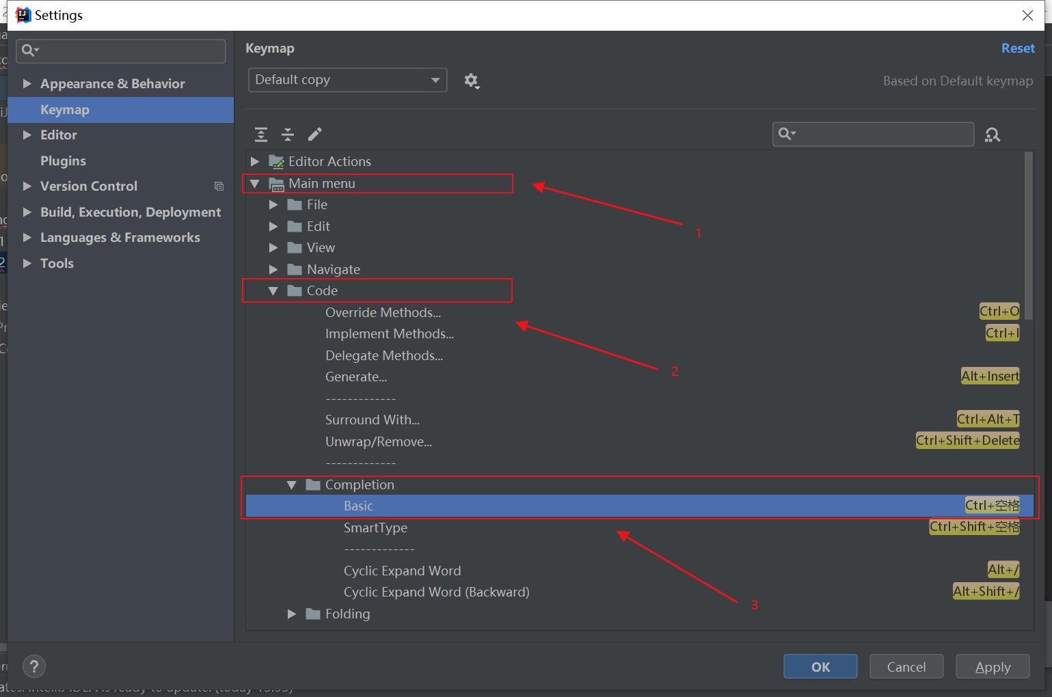Click the Cancel button
This screenshot has width=1052, height=697.
tap(906, 667)
